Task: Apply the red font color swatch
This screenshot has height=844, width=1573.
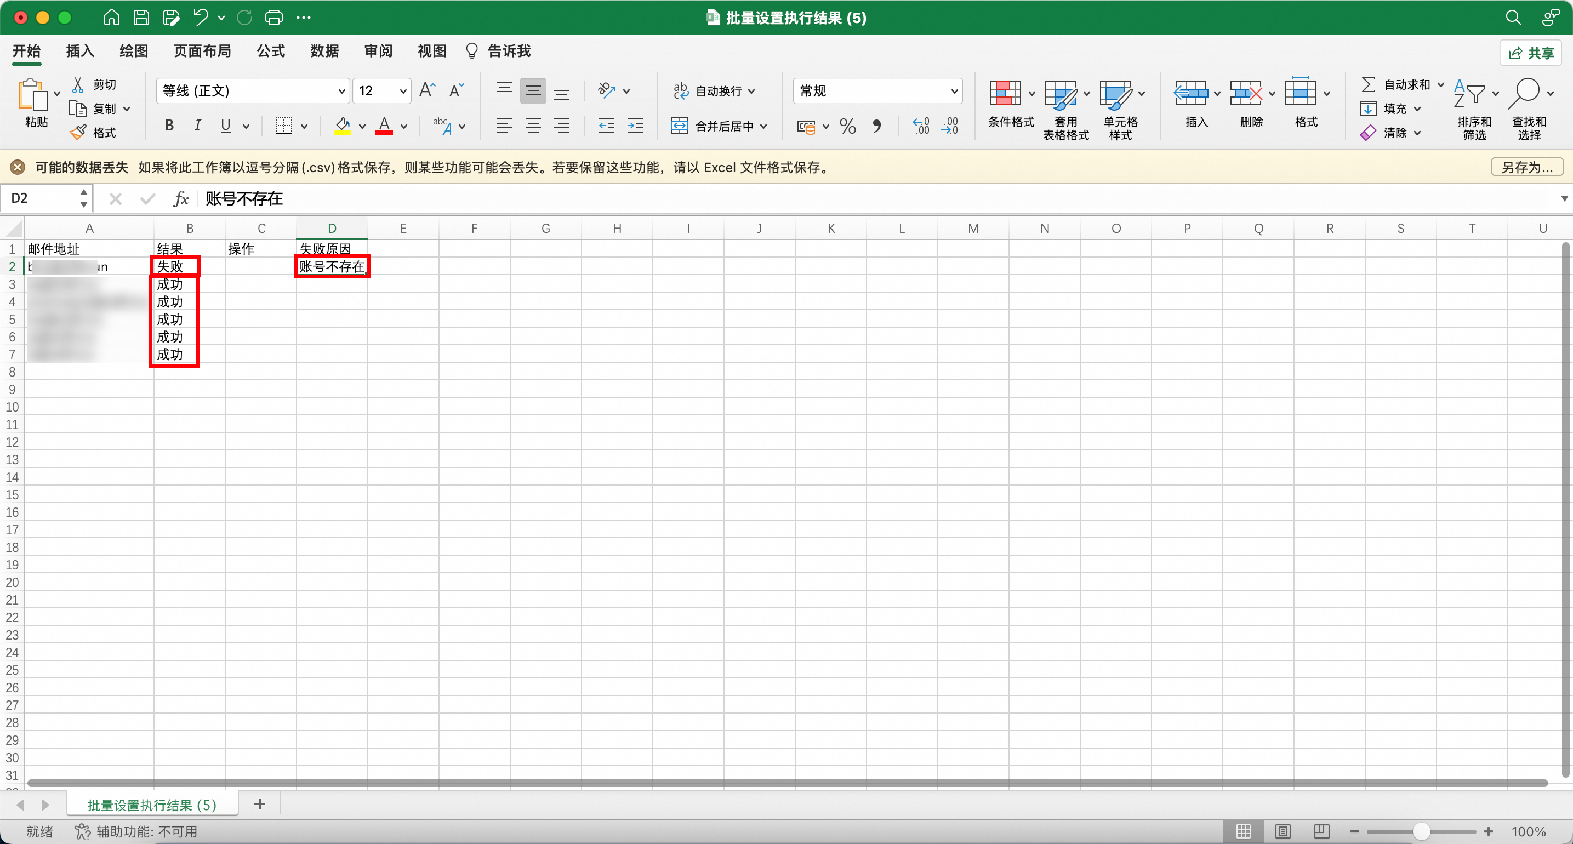Action: [x=384, y=127]
